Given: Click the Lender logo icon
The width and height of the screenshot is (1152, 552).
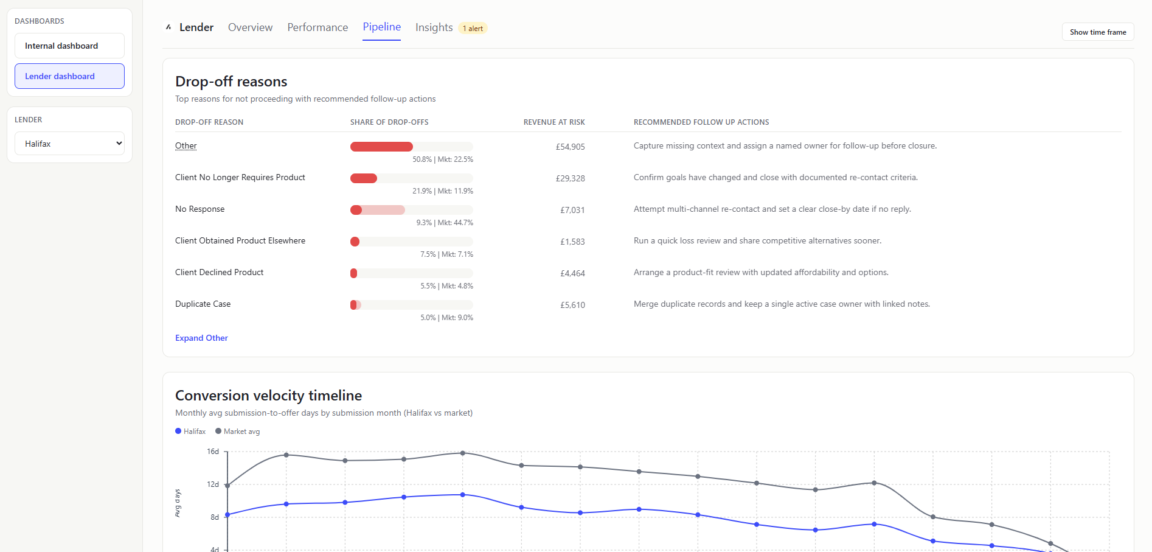Looking at the screenshot, I should [168, 27].
